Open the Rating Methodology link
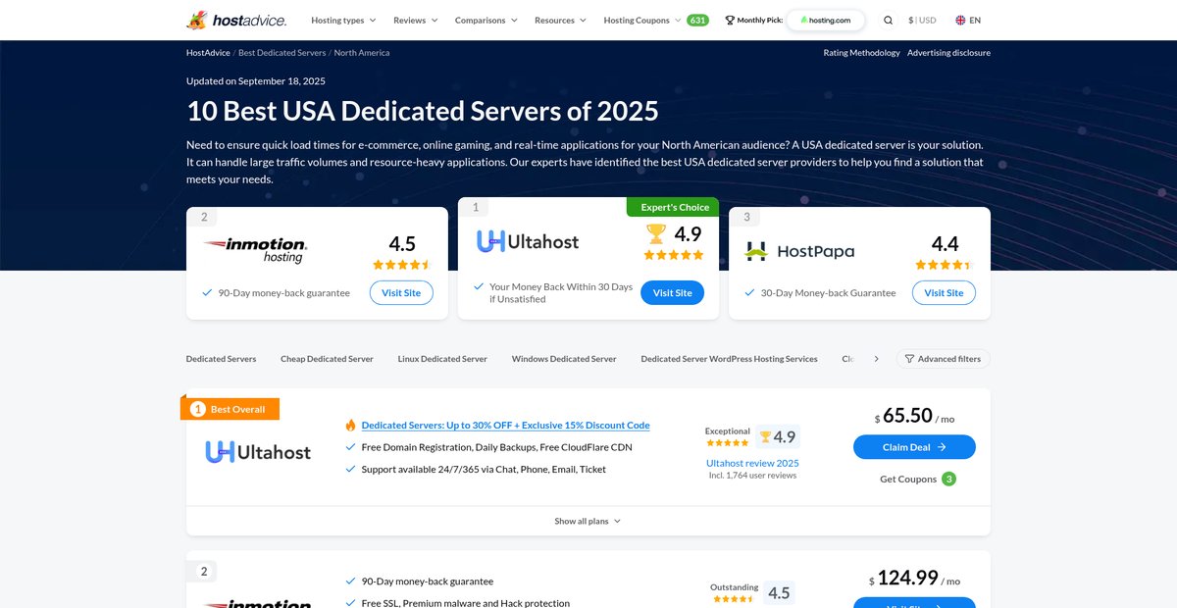 (x=861, y=52)
